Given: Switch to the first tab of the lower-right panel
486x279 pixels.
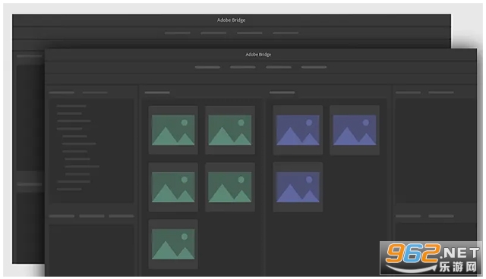Looking at the screenshot, I should click(409, 216).
